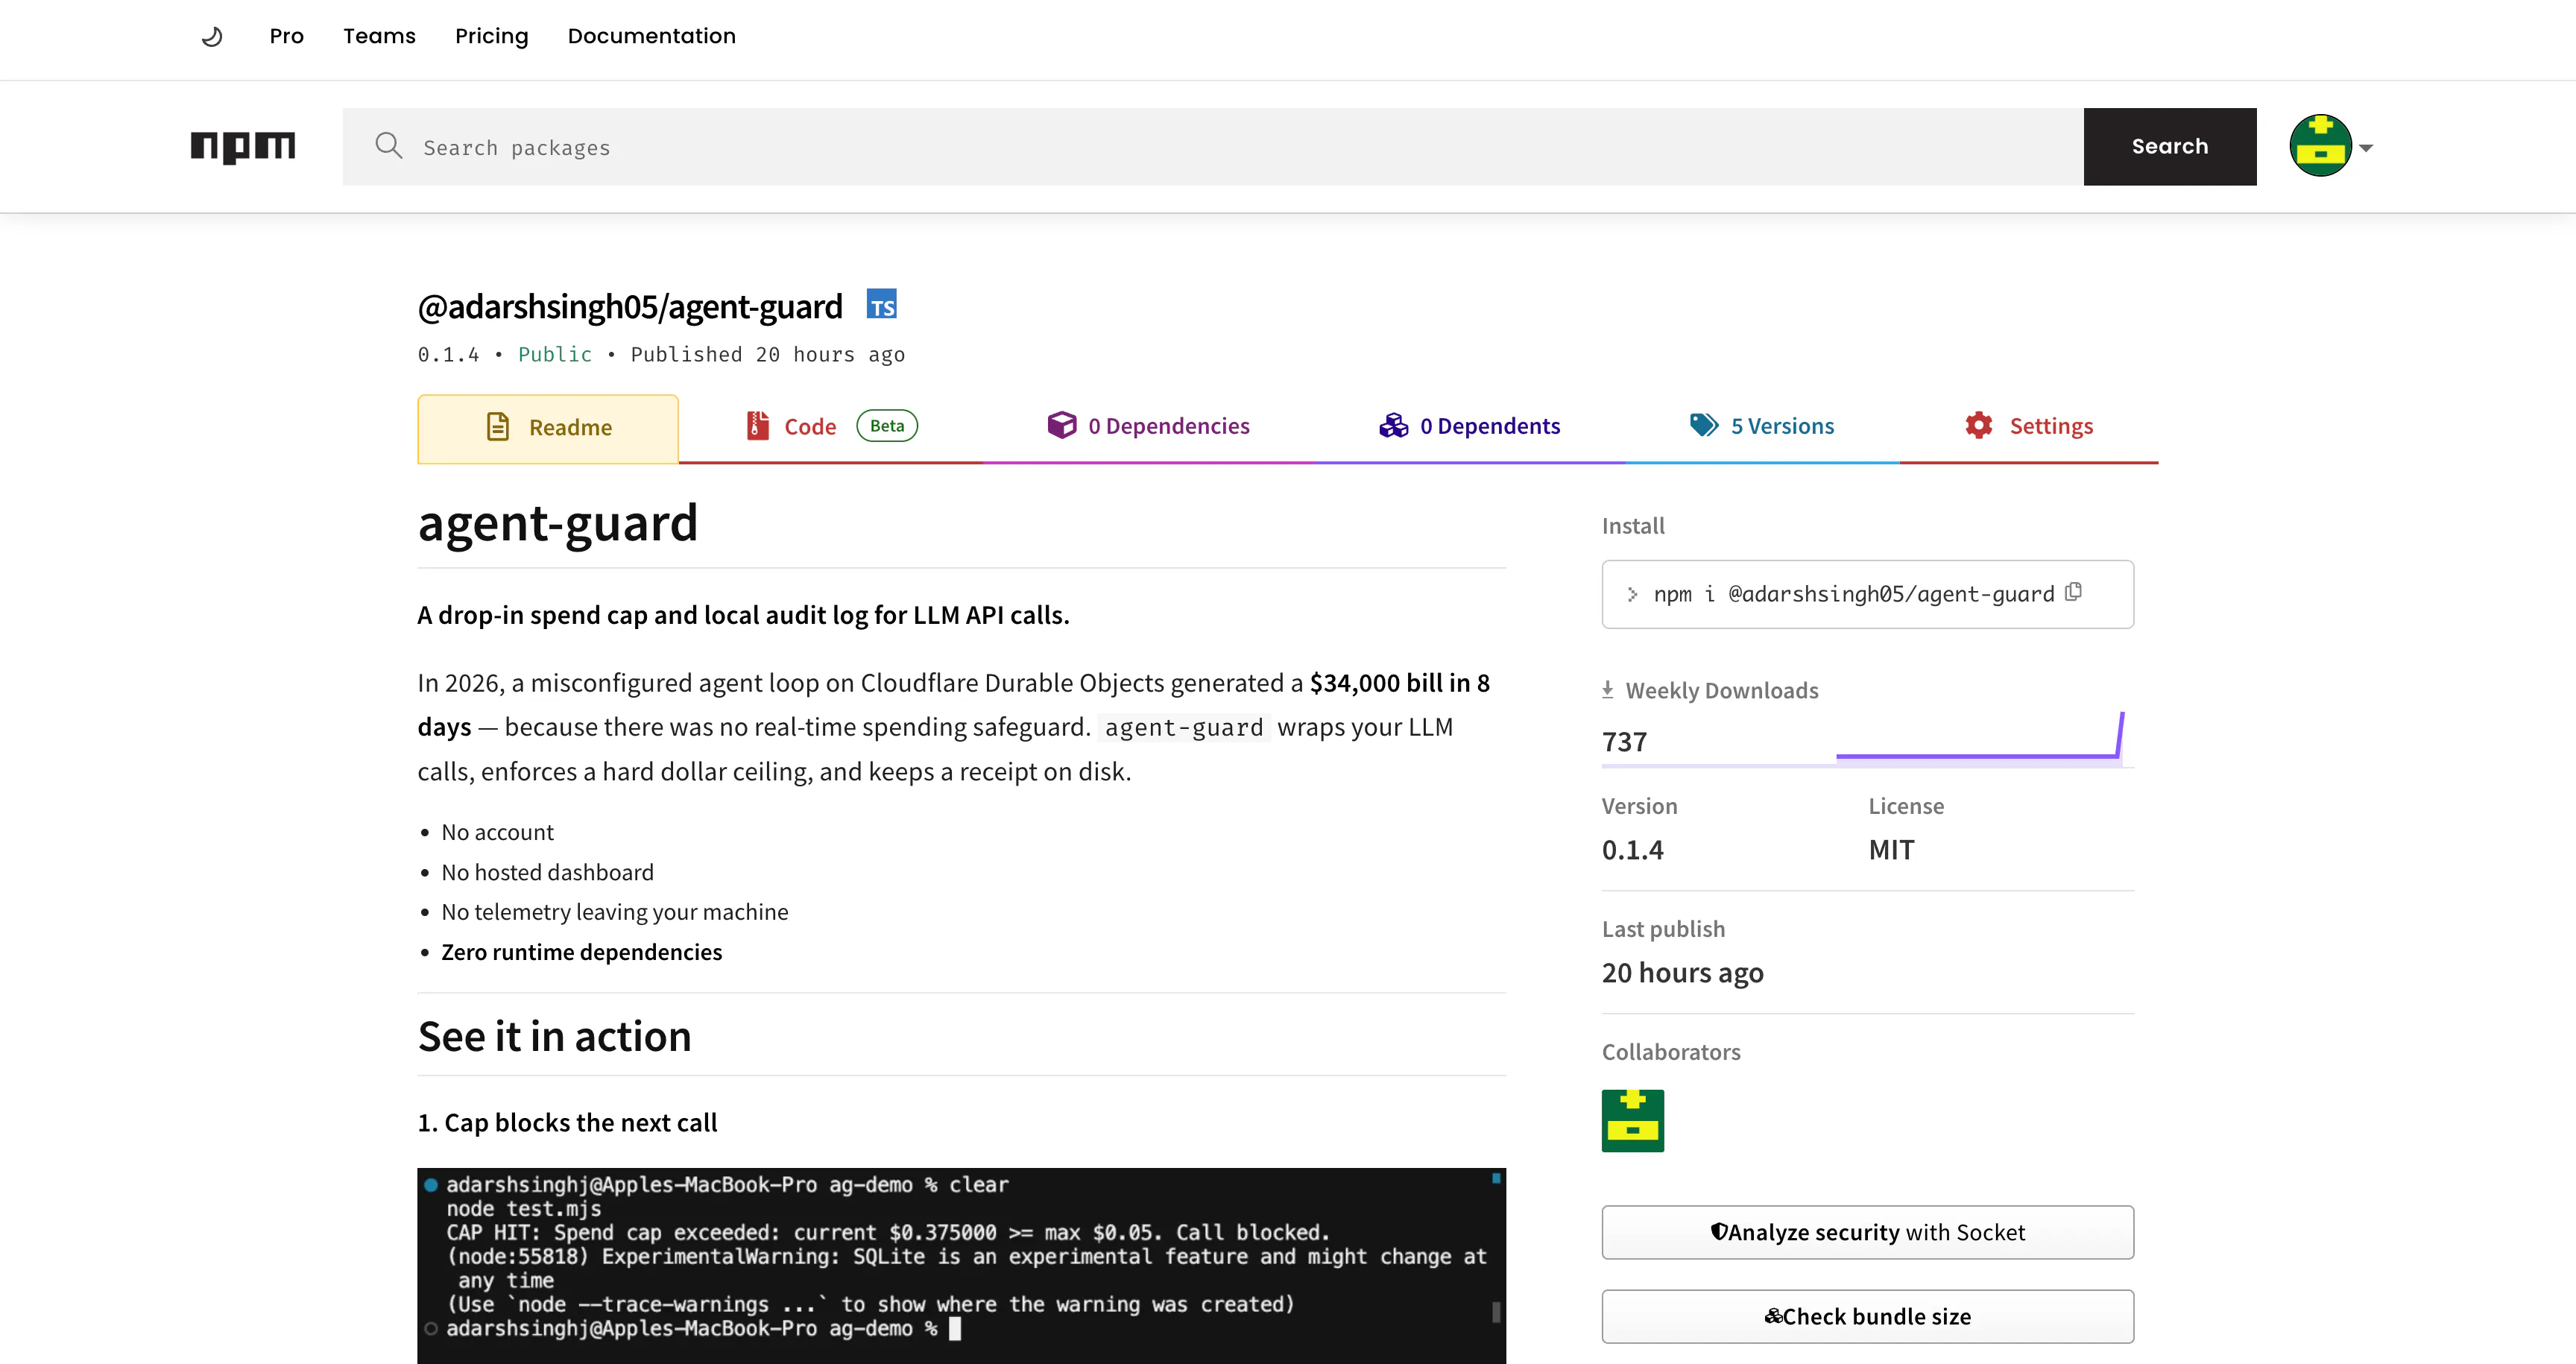Viewport: 2576px width, 1364px height.
Task: Expand the account dropdown arrow
Action: pos(2366,148)
